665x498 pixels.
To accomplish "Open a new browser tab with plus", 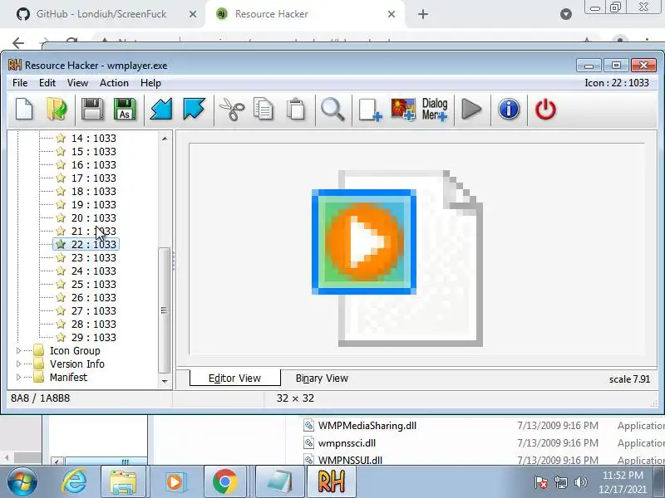I will click(x=423, y=14).
